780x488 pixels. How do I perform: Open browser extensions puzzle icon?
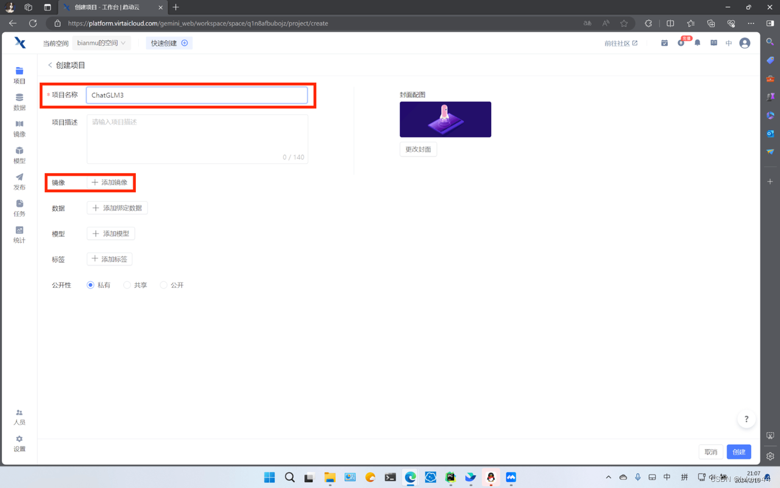(648, 23)
